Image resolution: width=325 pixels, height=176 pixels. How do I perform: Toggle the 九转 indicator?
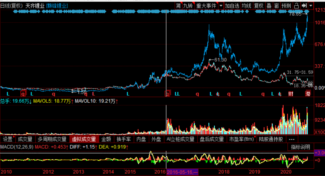coord(188,6)
